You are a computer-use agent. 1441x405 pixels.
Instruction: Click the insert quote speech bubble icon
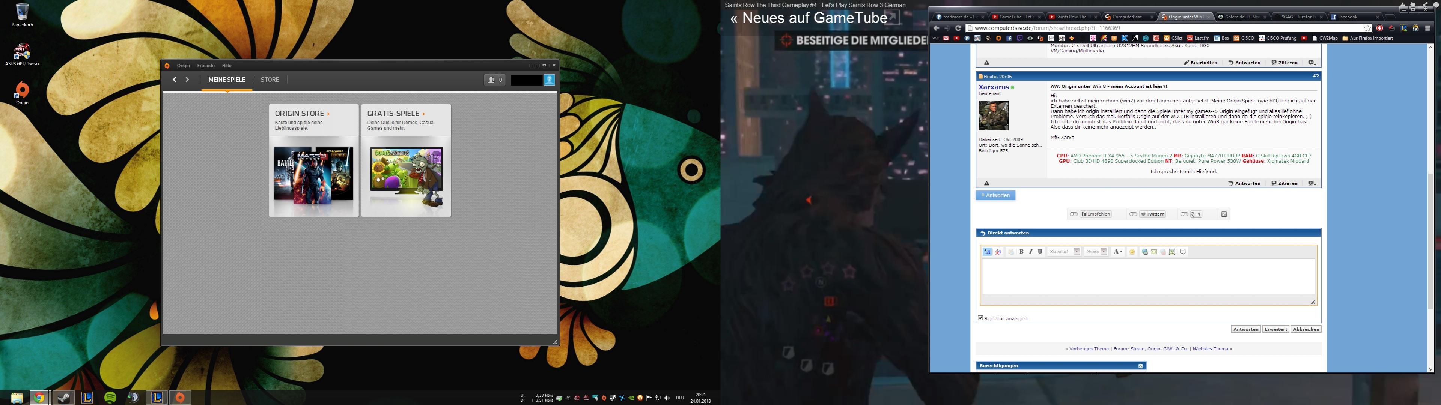1183,252
